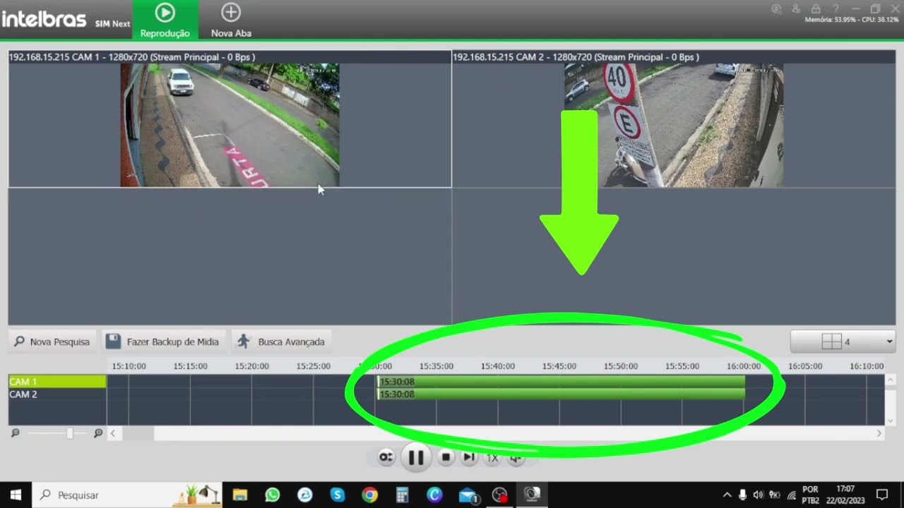The height and width of the screenshot is (508, 904).
Task: Lock the application with padlock icon
Action: (816, 8)
